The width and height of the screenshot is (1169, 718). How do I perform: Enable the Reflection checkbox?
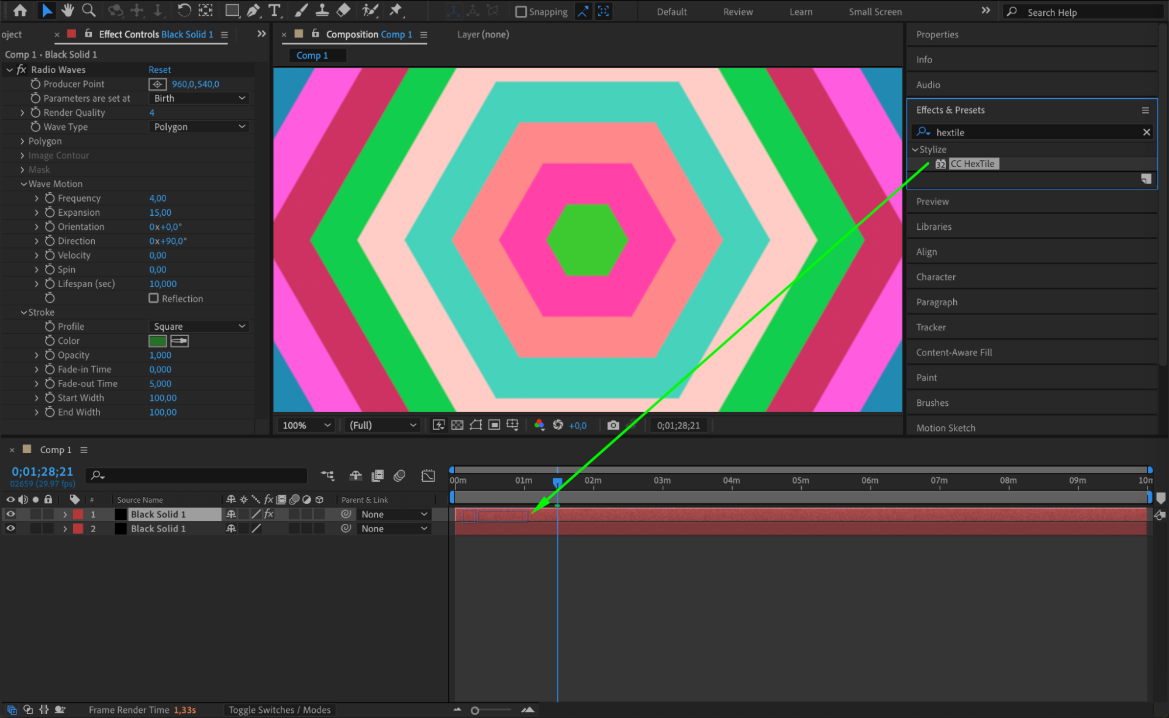click(x=154, y=298)
